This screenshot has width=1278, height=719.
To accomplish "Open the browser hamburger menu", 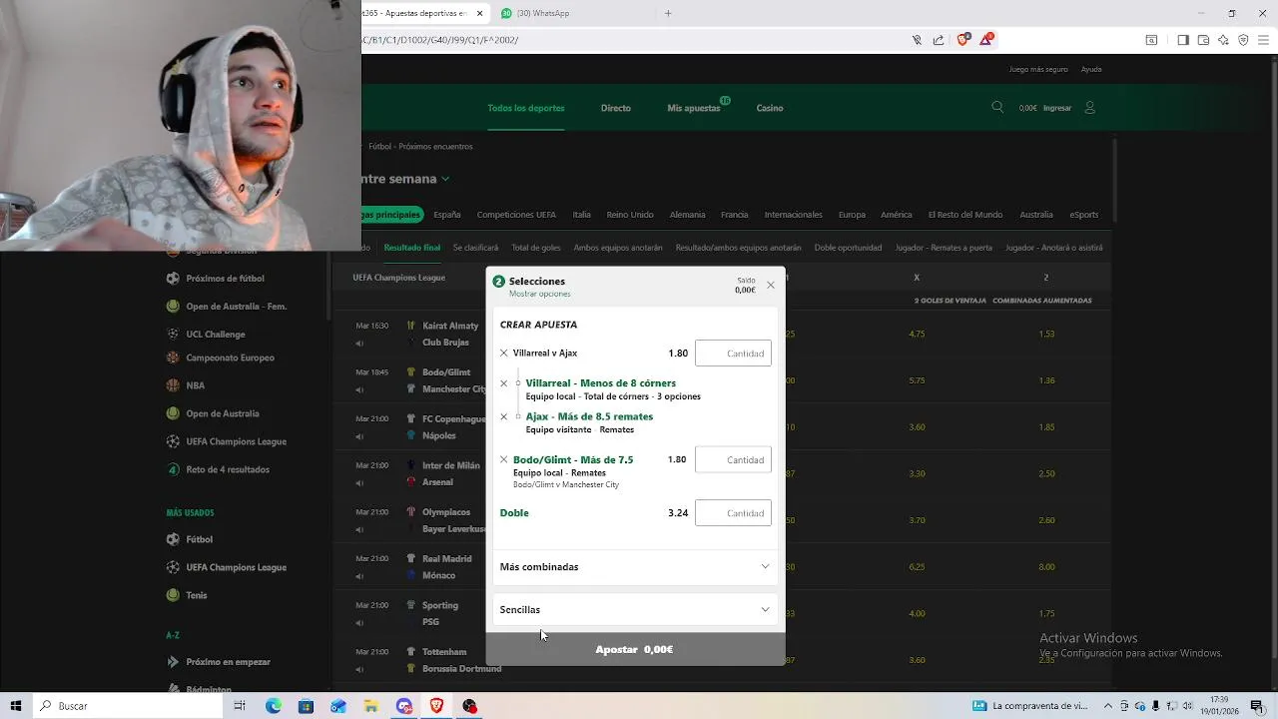I will (x=1263, y=40).
